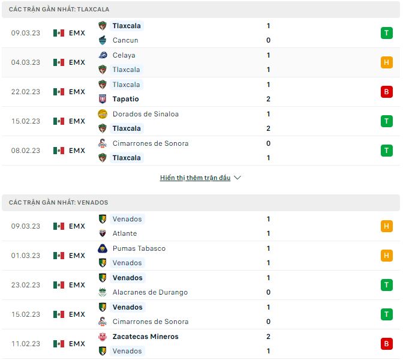This screenshot has width=403, height=360.
Task: Click red B badge on Zacatecas Mineros match
Action: click(386, 344)
